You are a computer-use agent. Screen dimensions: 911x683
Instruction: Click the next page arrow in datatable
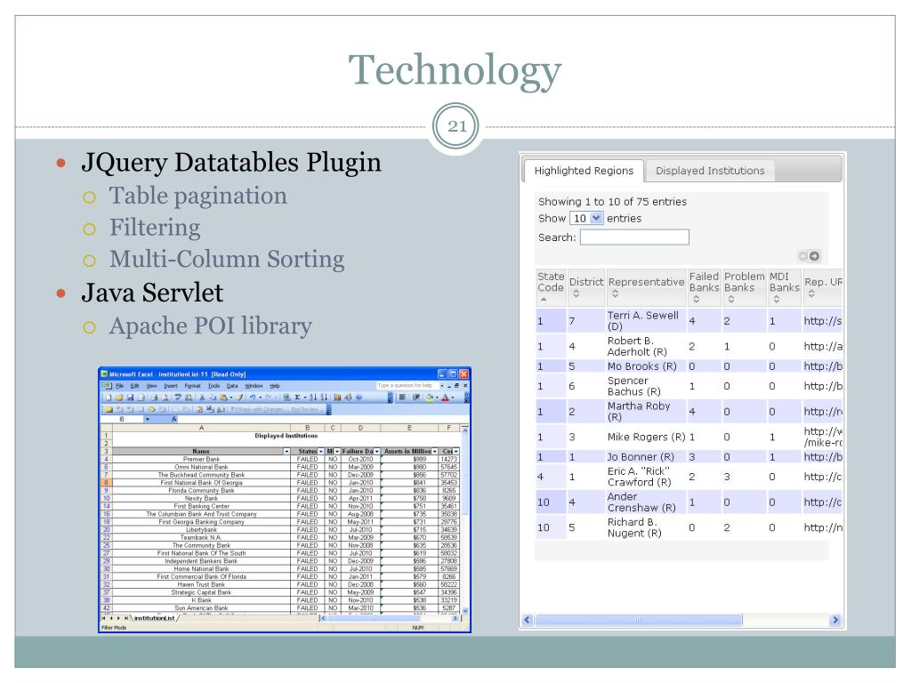click(815, 256)
